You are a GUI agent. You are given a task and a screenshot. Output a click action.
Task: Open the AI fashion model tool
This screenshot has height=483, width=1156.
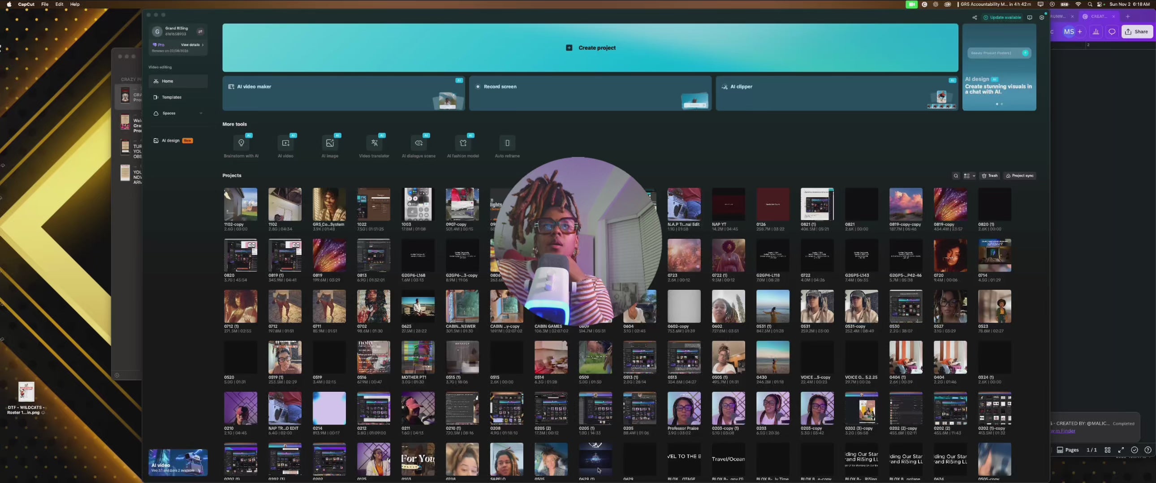coord(463,144)
